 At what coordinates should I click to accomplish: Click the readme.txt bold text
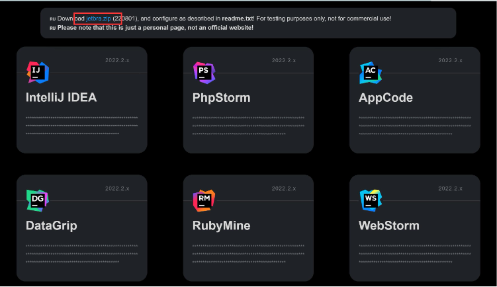[238, 19]
